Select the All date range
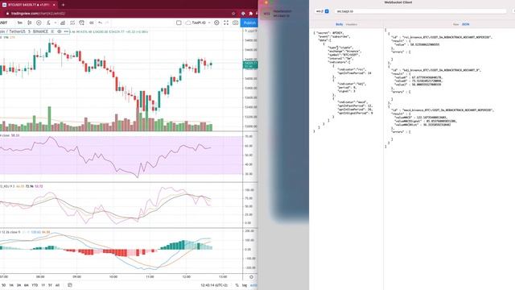This screenshot has height=290, width=515. pyautogui.click(x=57, y=285)
